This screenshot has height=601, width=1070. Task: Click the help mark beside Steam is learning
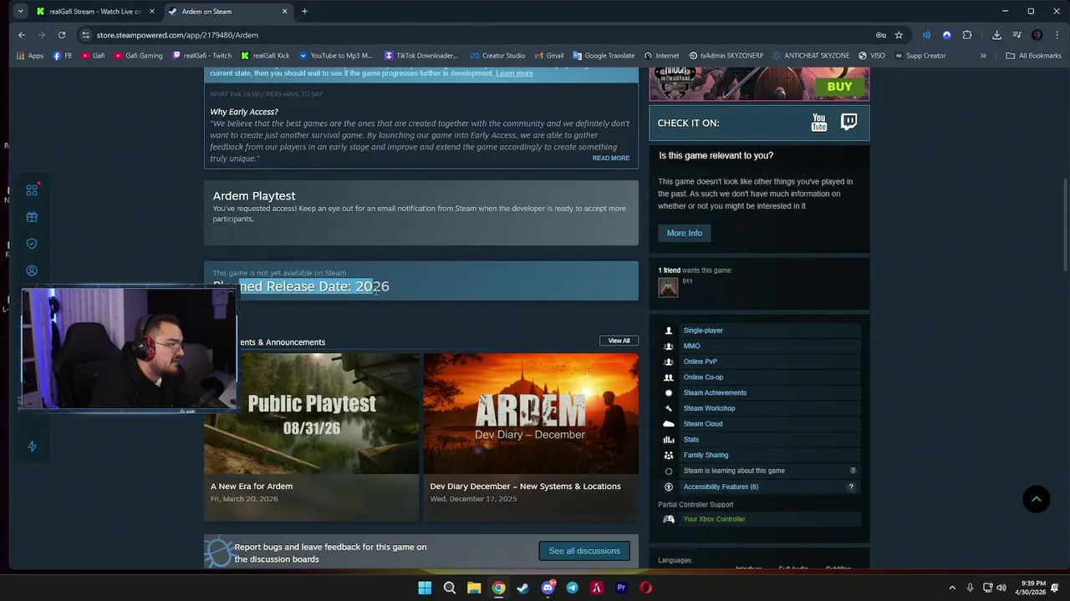click(x=853, y=471)
